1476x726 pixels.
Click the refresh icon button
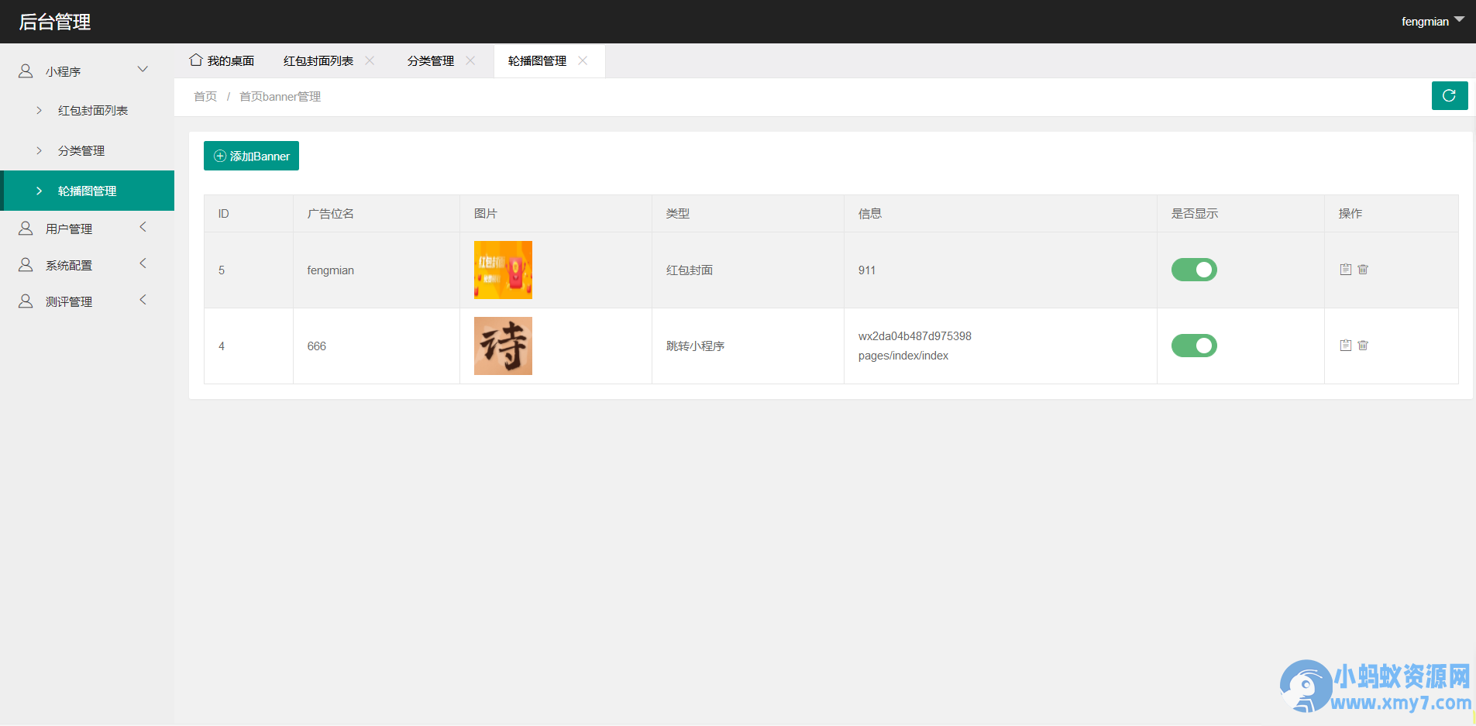1450,96
